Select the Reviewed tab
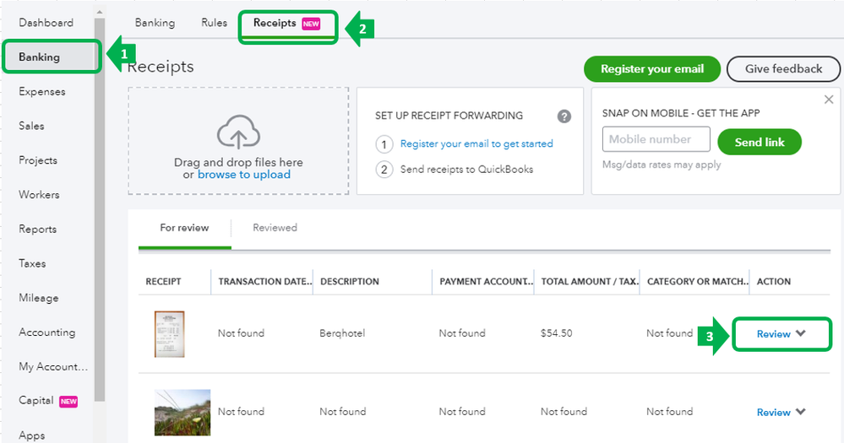This screenshot has width=844, height=443. pos(275,228)
